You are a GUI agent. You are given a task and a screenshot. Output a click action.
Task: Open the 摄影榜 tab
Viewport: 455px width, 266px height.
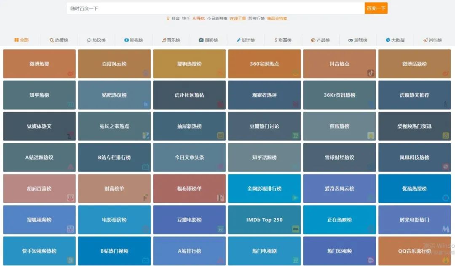209,40
